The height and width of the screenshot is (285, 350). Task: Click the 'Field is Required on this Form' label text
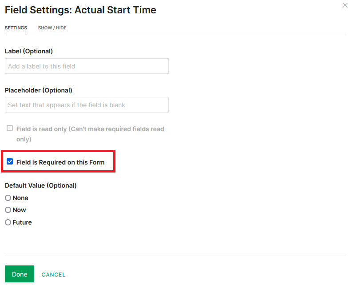(x=60, y=162)
